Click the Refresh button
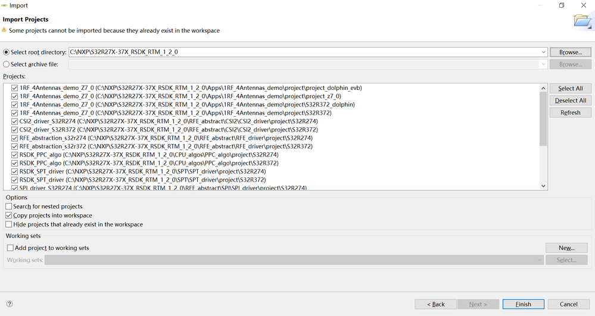 [570, 112]
